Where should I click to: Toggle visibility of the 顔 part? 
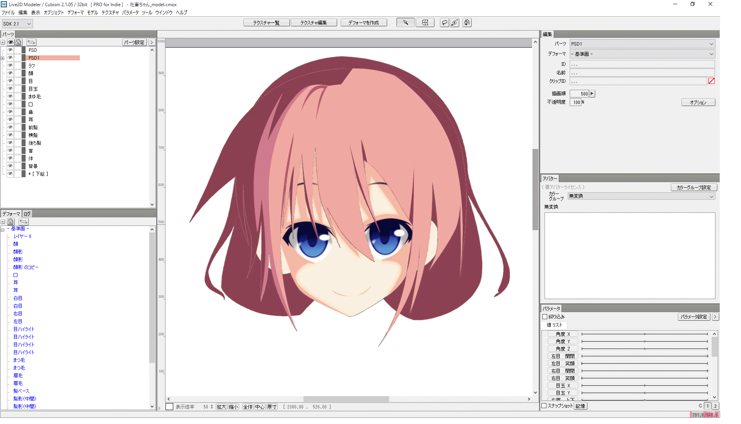[x=10, y=73]
